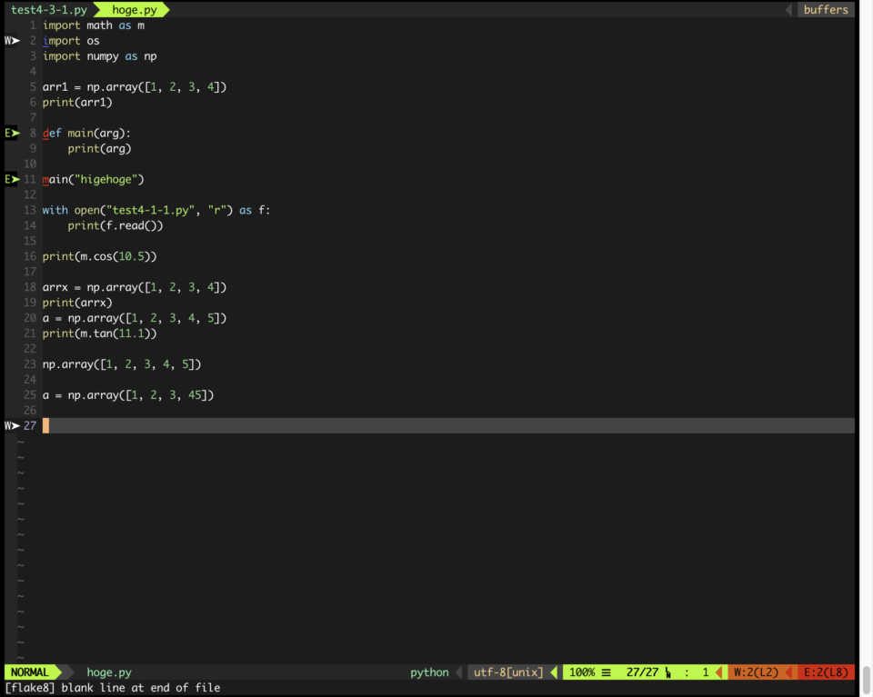Click the flake8 blank line warning message
The image size is (873, 697).
[109, 688]
